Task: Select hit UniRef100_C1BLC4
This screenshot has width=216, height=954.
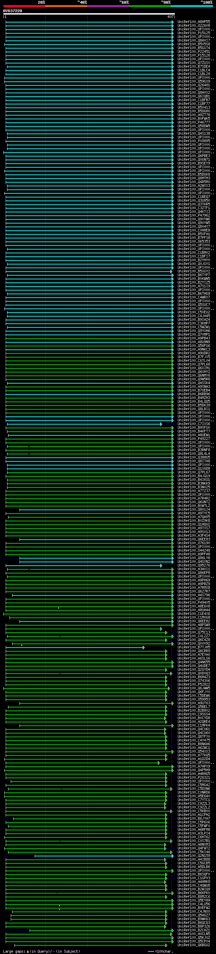Action: (194, 70)
